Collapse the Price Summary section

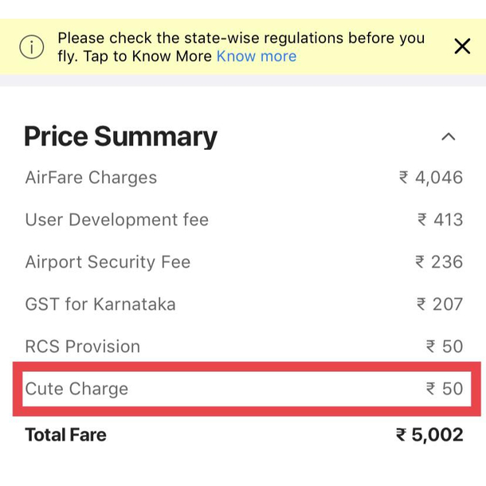tap(449, 137)
